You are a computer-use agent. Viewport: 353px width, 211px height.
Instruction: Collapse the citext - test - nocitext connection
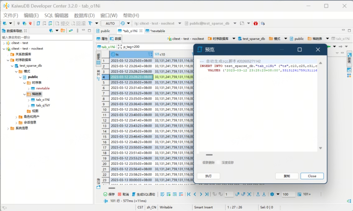[4, 49]
